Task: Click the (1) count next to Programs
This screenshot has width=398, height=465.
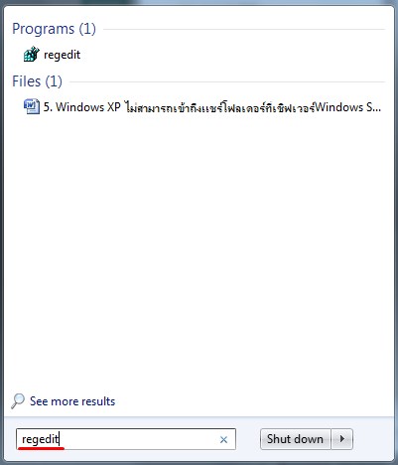Action: click(x=87, y=29)
